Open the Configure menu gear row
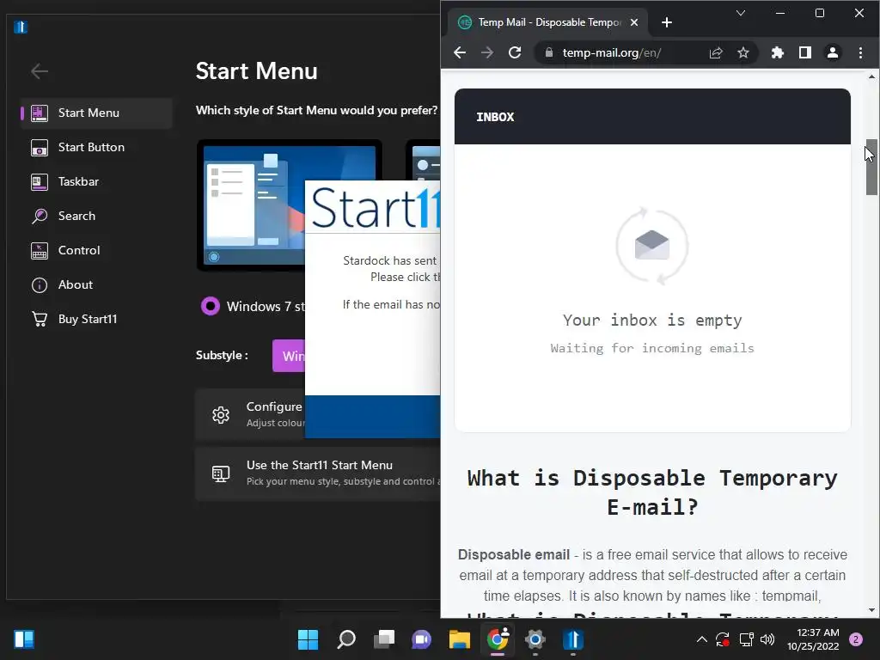 tap(250, 415)
